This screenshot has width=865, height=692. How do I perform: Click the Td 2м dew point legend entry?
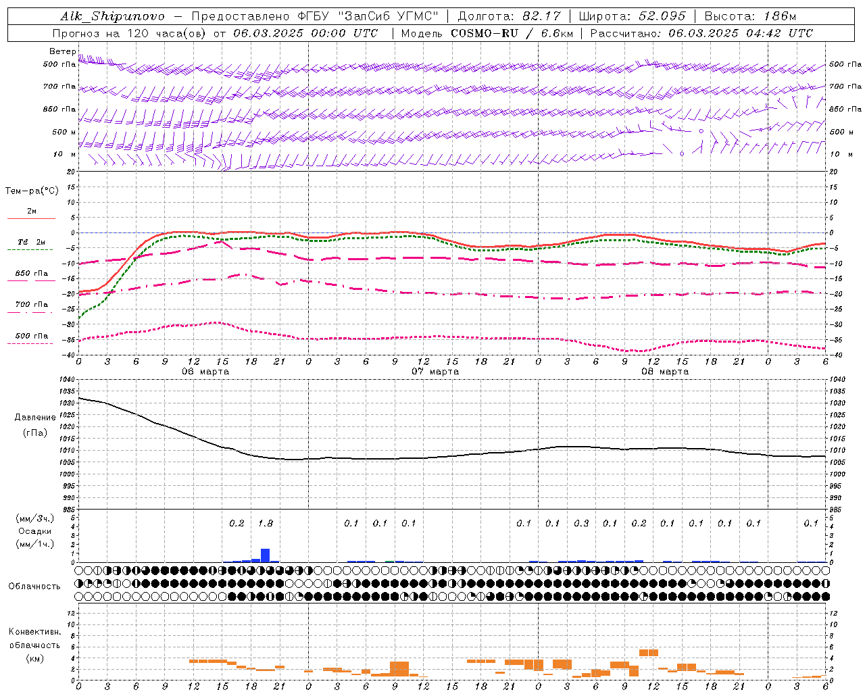pyautogui.click(x=32, y=242)
